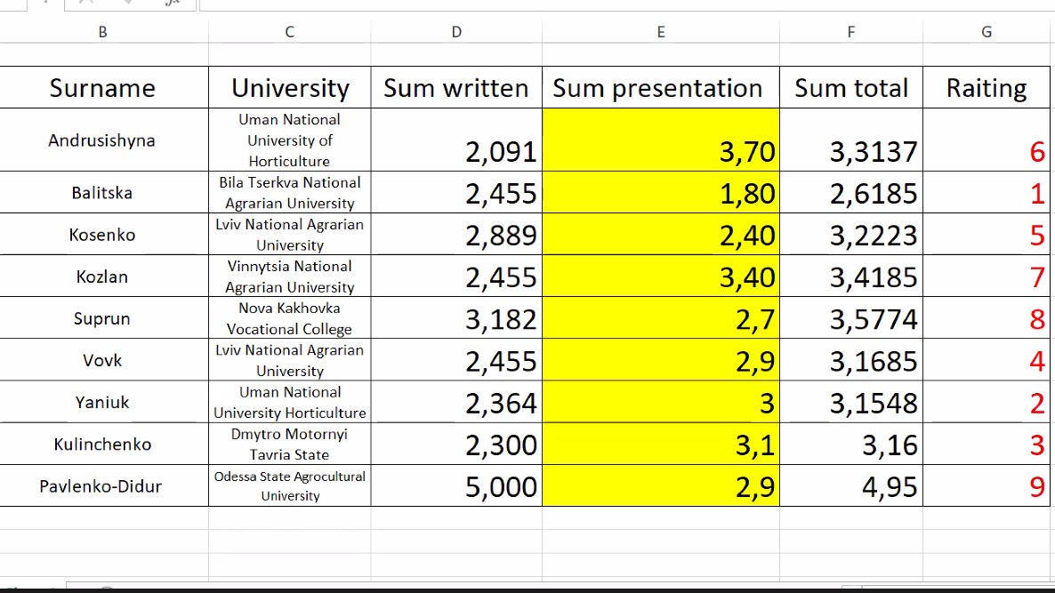The width and height of the screenshot is (1055, 593).
Task: Select the Raiting header cell
Action: tap(987, 88)
